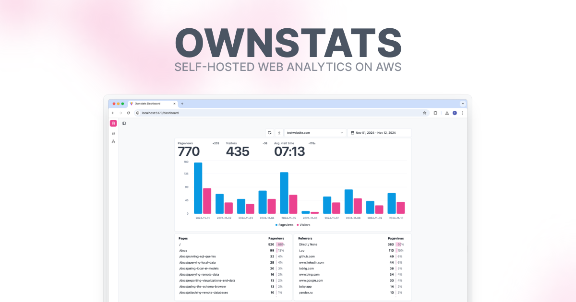576x302 pixels.
Task: Click the 435 Visitors total
Action: (x=238, y=151)
